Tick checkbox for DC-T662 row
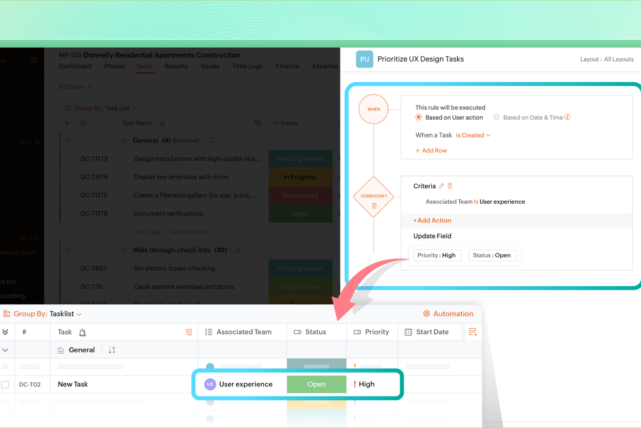Screen dimensions: 641x428 [67, 268]
